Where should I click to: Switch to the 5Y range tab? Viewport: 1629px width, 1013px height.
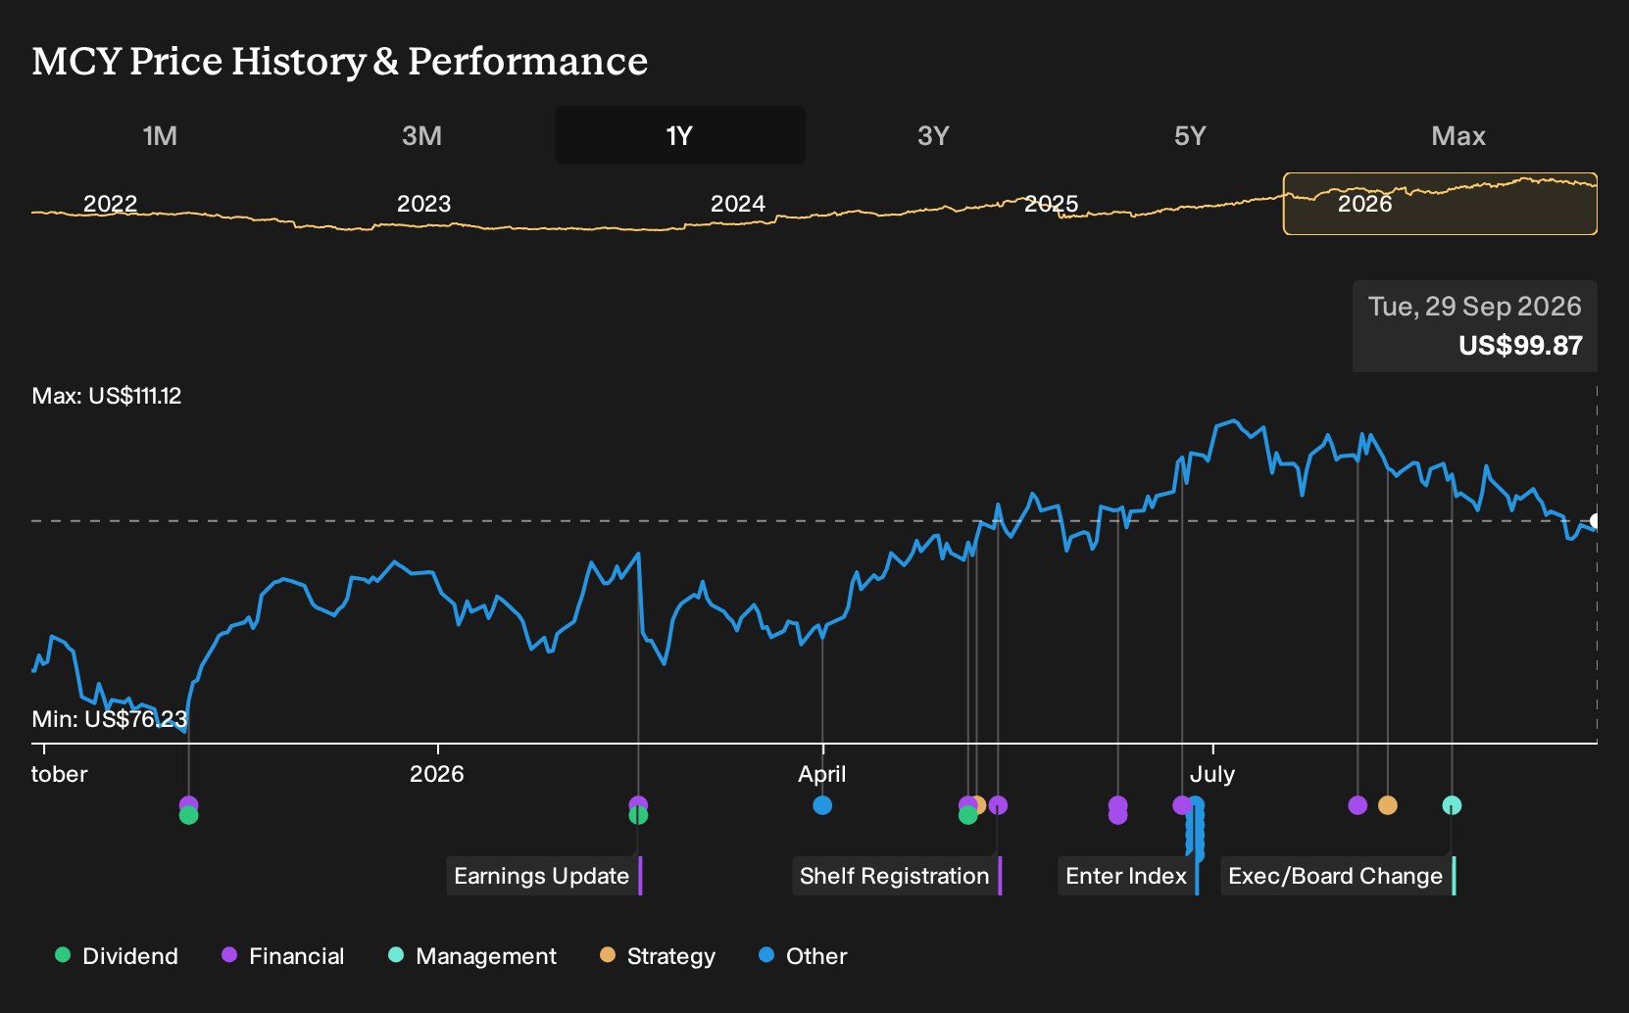tap(1190, 135)
